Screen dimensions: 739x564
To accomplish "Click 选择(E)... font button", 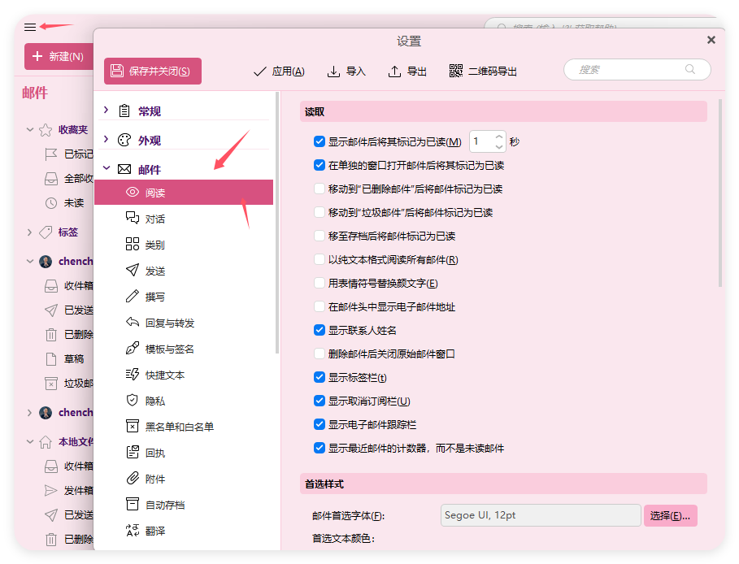I will tap(670, 515).
